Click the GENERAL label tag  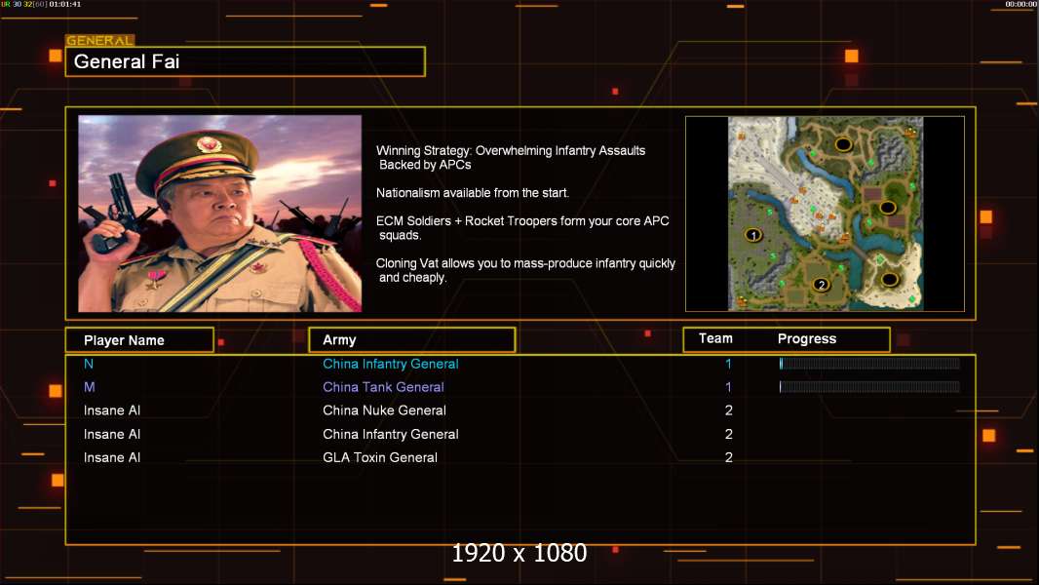pos(99,40)
